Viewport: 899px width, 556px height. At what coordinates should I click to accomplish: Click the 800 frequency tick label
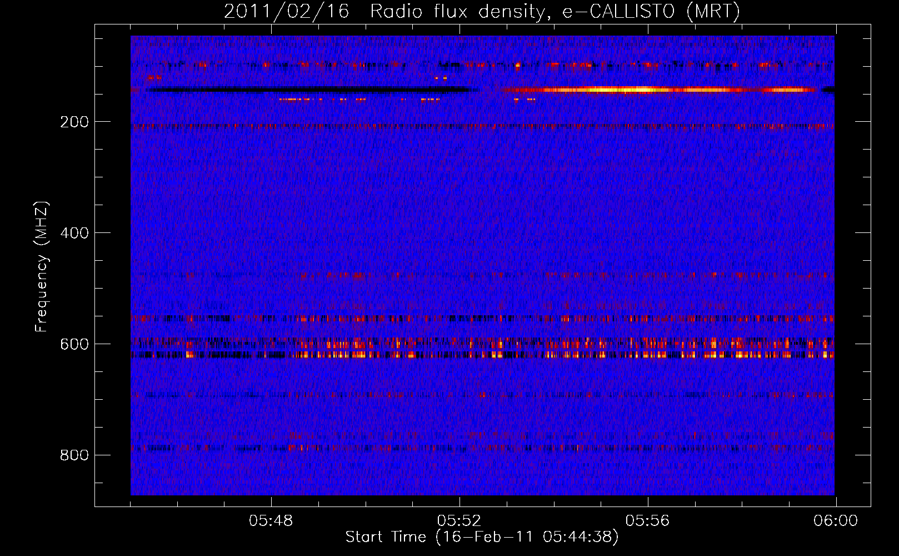tap(74, 455)
